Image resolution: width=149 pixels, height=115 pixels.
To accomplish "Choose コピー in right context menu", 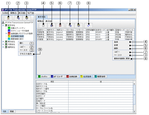I will (x=123, y=52).
